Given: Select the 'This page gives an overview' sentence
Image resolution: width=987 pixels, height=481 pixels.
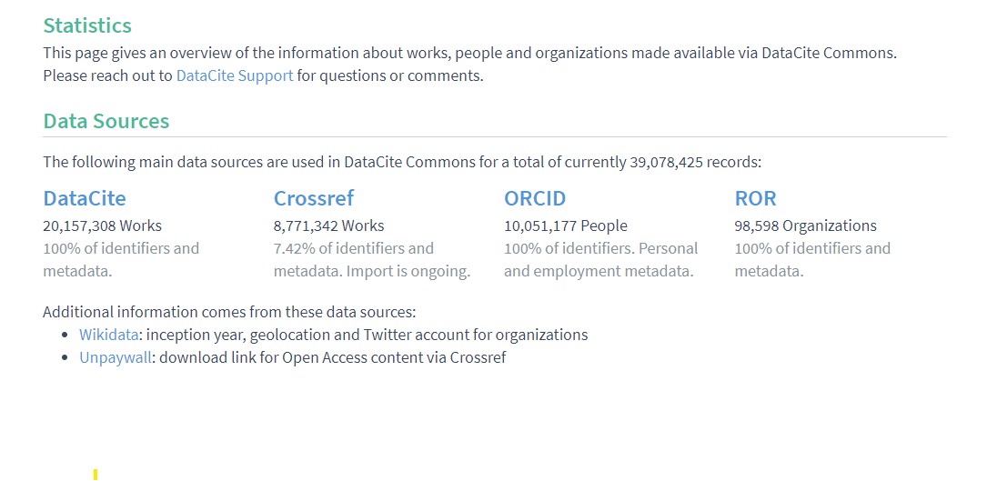Looking at the screenshot, I should tap(469, 53).
